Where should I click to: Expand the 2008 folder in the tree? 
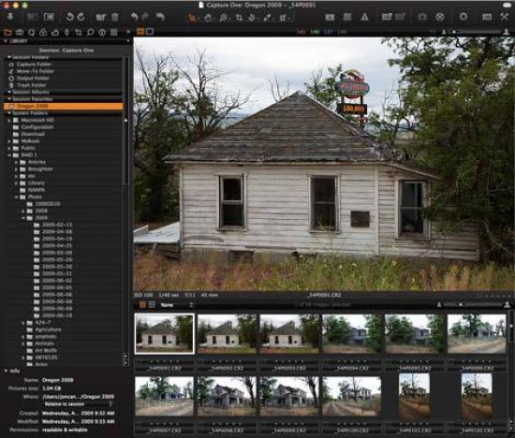click(x=23, y=211)
